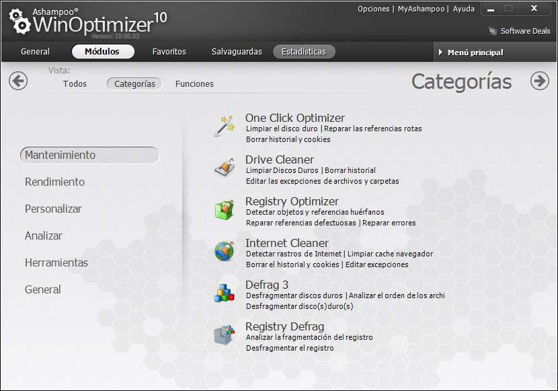Click 'Desfragmentar disco(s) duro(s)'
Viewport: 558px width, 391px height.
[300, 306]
